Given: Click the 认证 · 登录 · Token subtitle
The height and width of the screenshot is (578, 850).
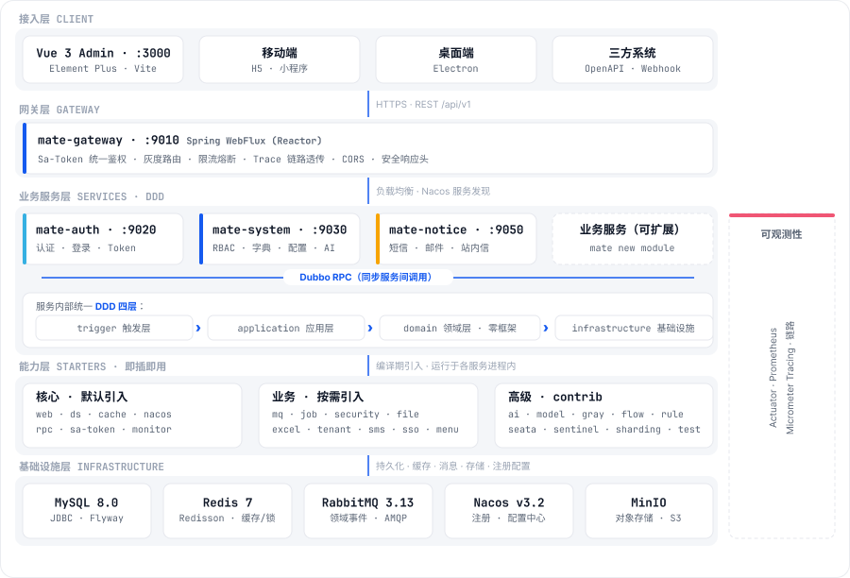Looking at the screenshot, I should click(86, 247).
